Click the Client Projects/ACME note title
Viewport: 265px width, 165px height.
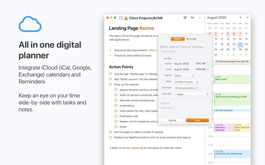[x=146, y=18]
